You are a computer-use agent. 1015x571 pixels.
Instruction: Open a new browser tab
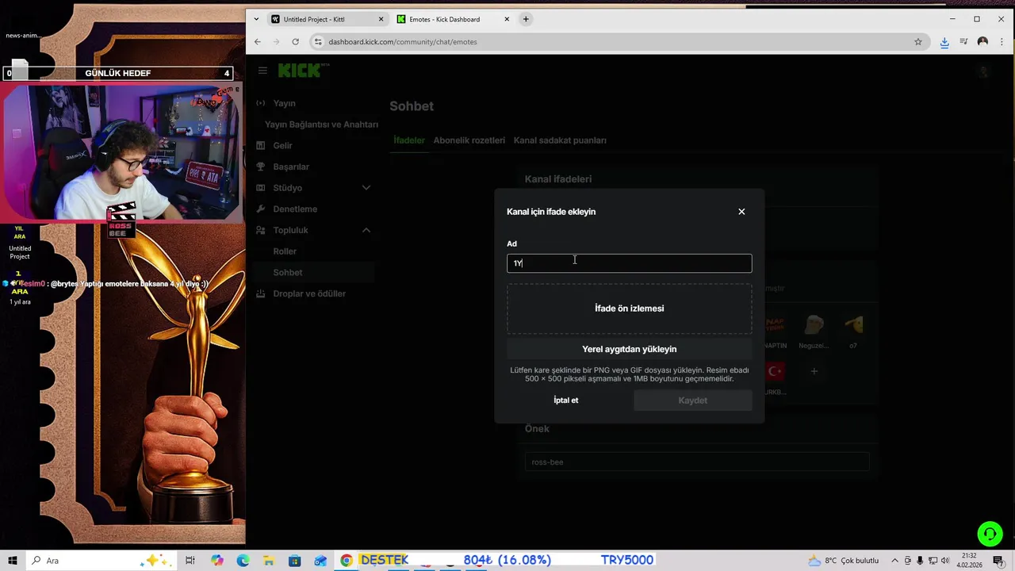click(526, 19)
